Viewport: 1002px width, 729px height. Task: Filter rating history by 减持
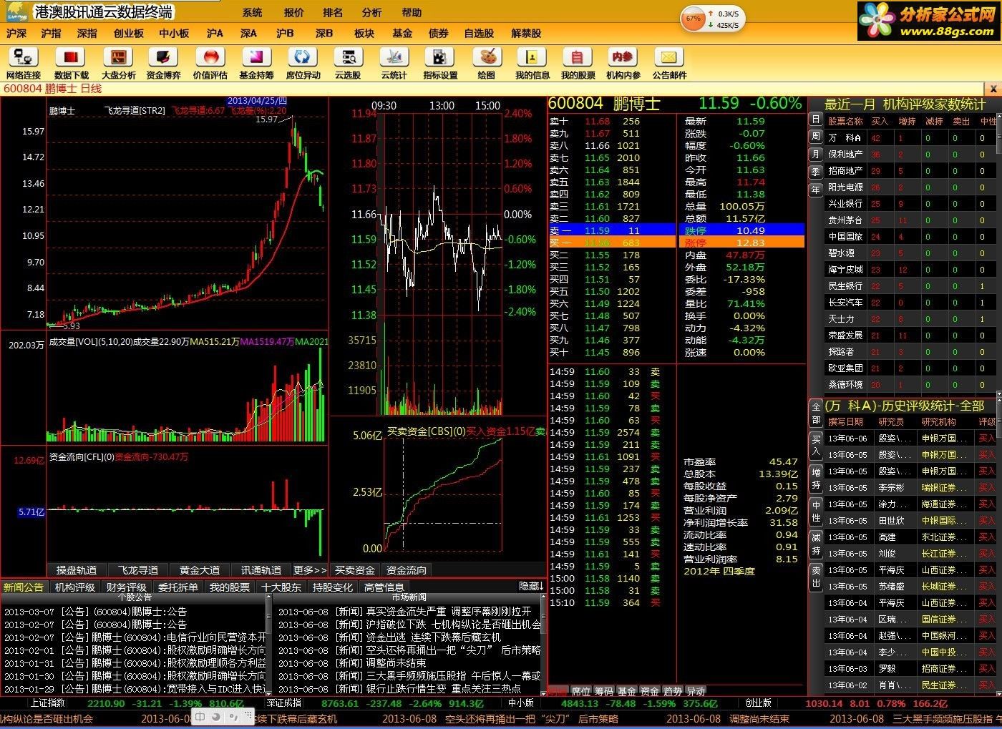point(816,544)
